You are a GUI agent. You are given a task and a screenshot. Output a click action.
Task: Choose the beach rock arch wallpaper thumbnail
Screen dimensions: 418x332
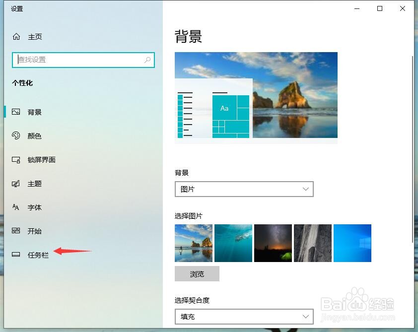click(x=194, y=243)
